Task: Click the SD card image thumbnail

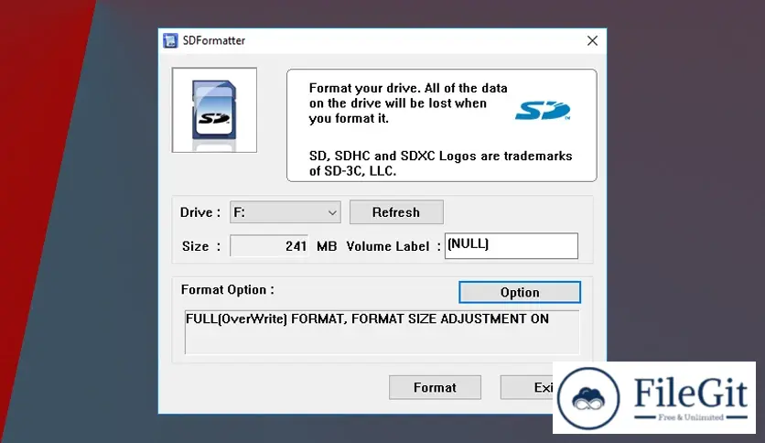Action: tap(214, 110)
